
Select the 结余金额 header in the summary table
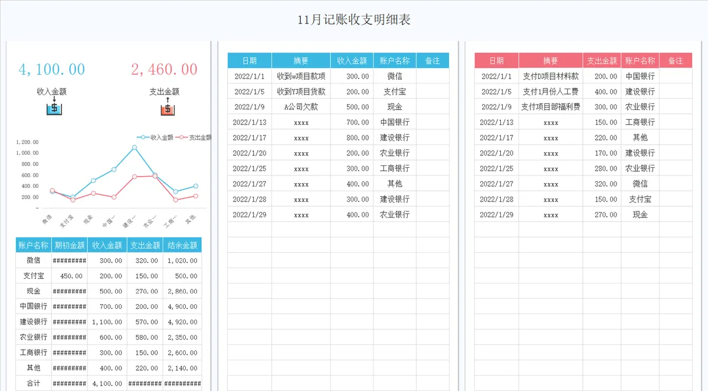click(182, 245)
